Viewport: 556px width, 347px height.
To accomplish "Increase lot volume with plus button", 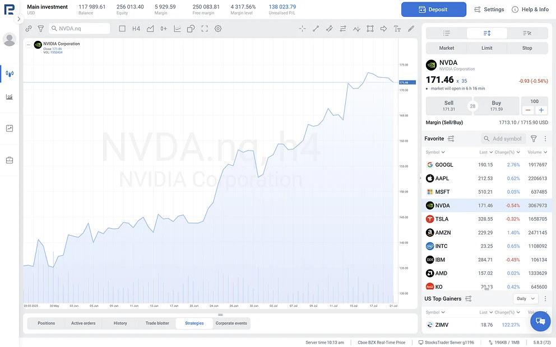I will (541, 110).
